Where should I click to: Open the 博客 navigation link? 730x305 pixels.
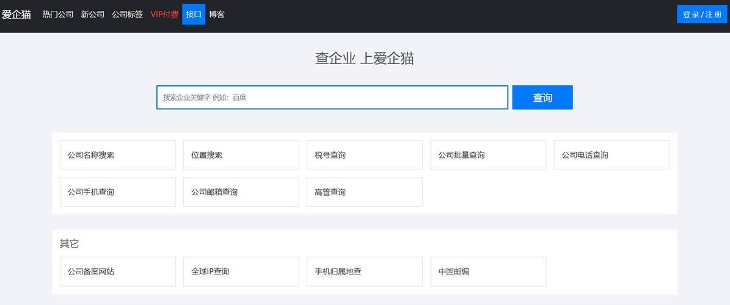coord(217,14)
